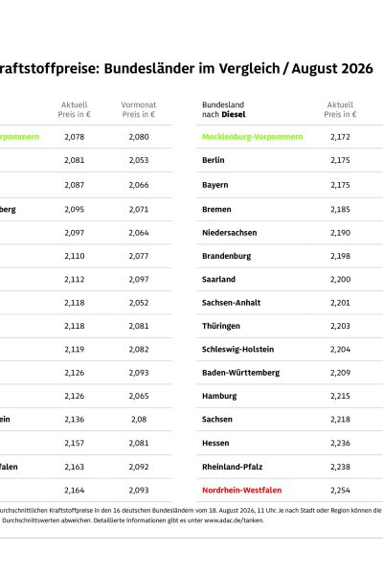
Task: Click Hessen in the diesel list
Action: 215,443
